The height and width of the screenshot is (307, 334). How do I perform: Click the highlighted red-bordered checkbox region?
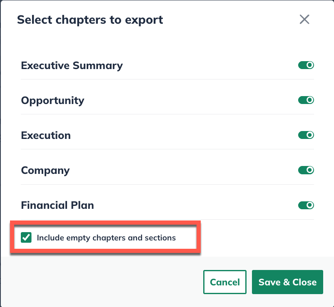point(105,238)
